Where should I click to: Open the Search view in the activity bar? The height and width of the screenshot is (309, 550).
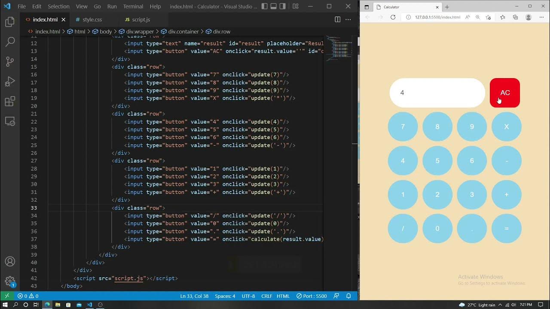(x=10, y=42)
